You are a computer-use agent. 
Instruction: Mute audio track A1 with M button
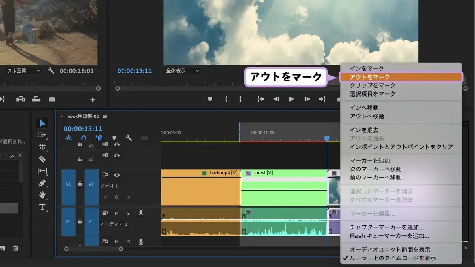tap(117, 213)
